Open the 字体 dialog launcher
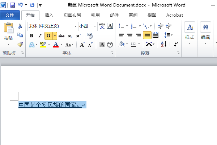 click(112, 53)
